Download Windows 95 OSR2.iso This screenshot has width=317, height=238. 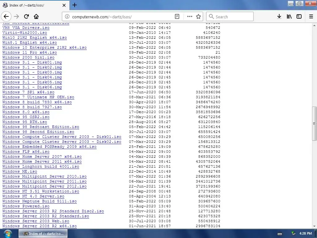pos(26,117)
